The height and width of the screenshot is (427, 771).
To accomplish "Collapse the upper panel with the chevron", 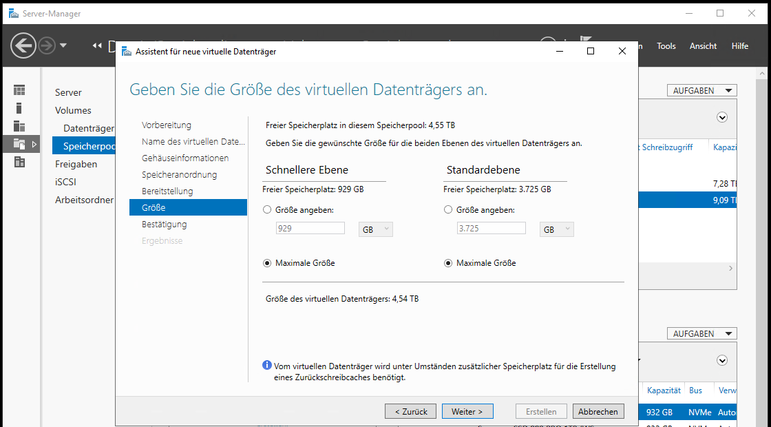I will pos(722,117).
